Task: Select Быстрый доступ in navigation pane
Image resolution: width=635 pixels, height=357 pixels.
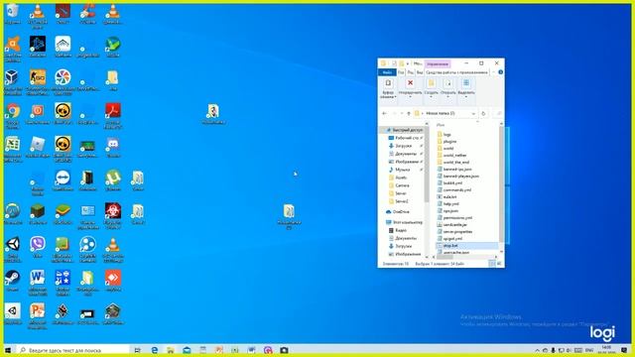Action: (404, 130)
